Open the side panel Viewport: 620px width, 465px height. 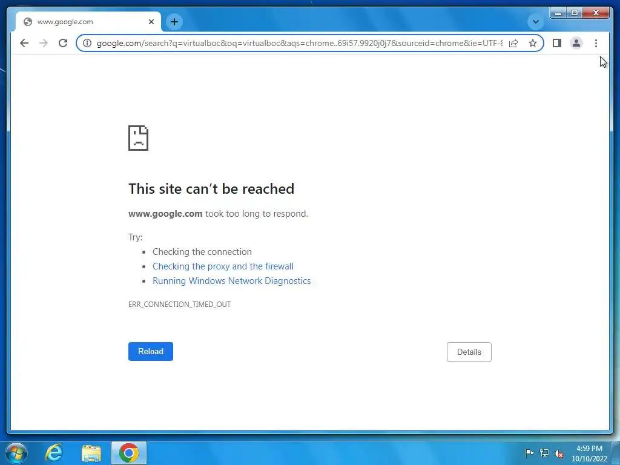point(557,43)
